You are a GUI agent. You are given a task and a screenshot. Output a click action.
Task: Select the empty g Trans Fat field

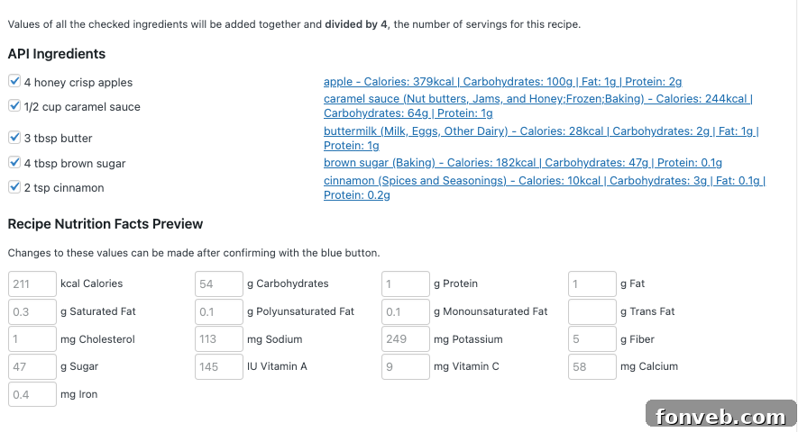point(592,311)
